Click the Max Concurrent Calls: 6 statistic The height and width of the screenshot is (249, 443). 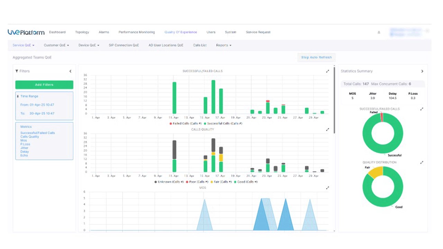(x=391, y=84)
